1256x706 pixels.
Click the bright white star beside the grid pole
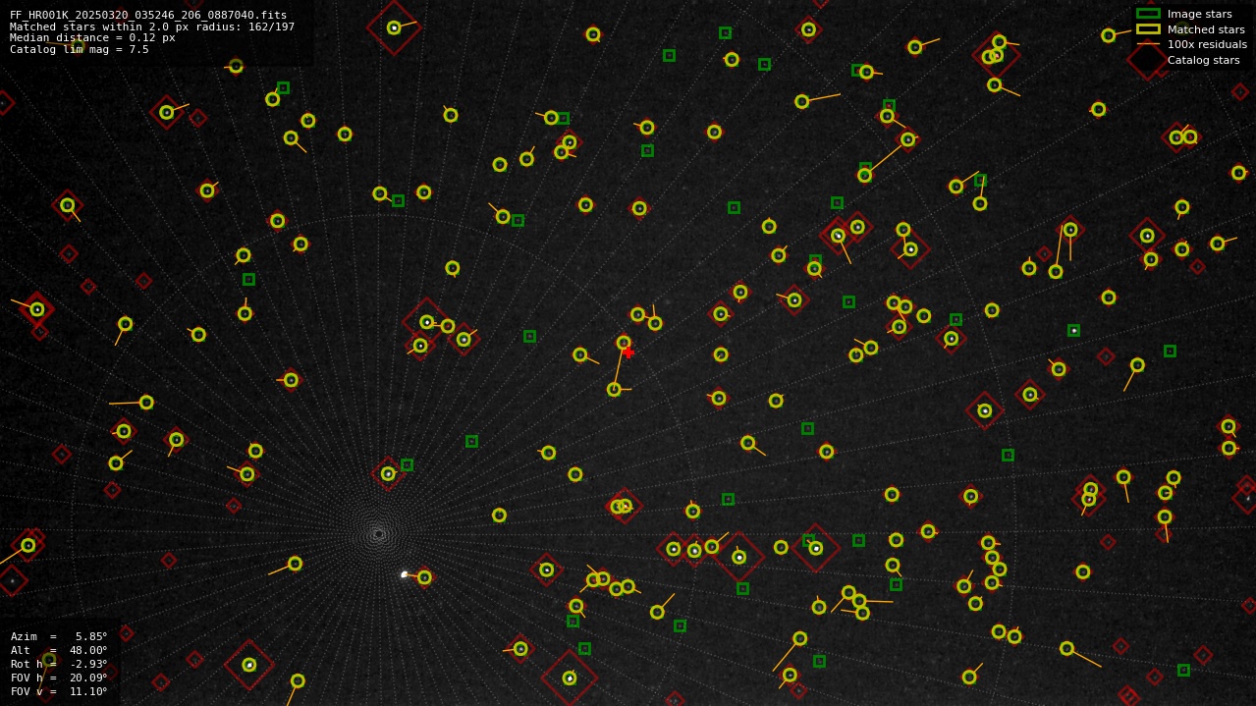(404, 574)
